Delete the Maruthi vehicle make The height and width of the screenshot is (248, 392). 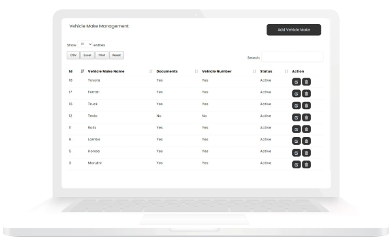(x=306, y=164)
